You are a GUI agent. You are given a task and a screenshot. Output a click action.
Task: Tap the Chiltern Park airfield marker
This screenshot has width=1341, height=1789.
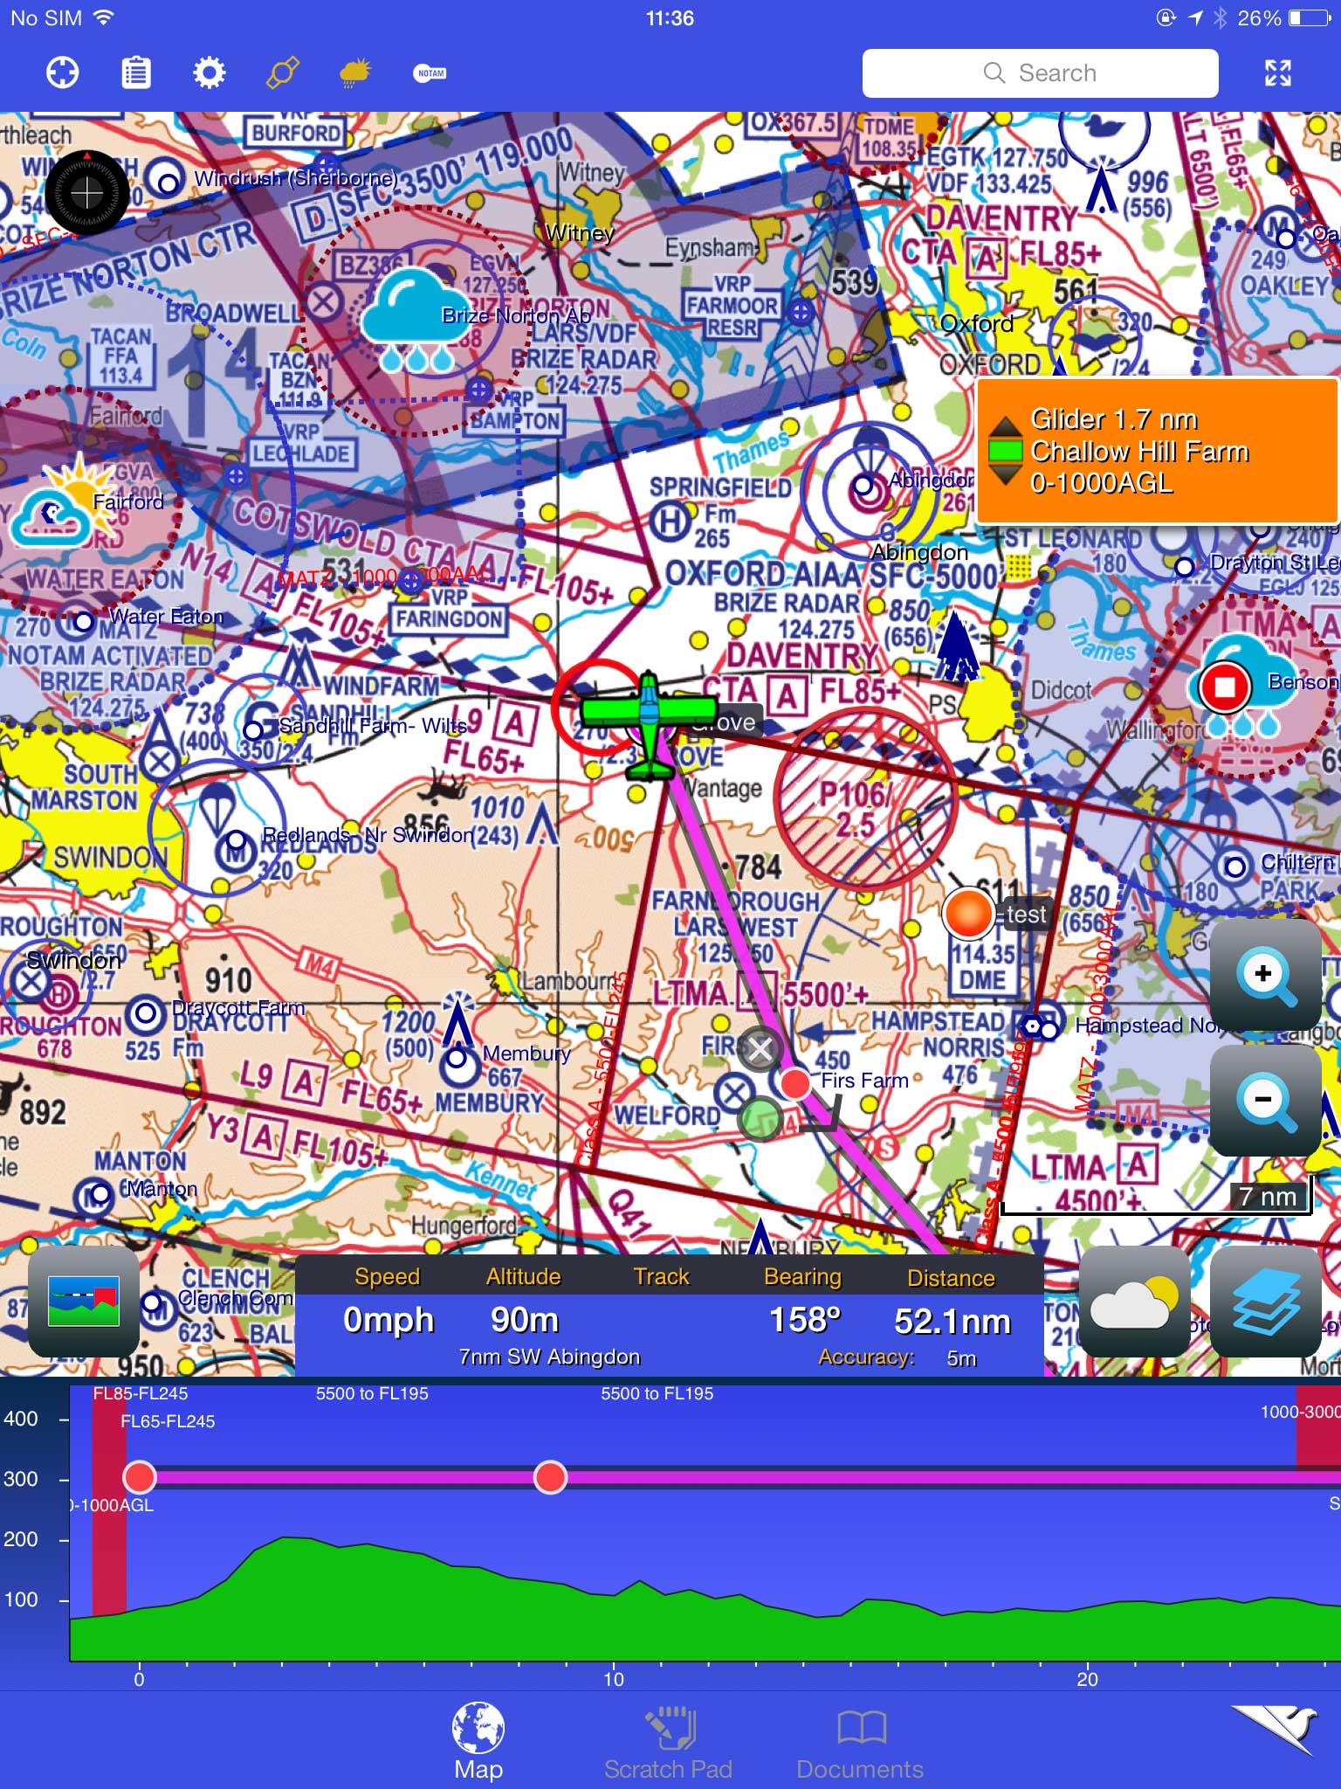tap(1235, 867)
